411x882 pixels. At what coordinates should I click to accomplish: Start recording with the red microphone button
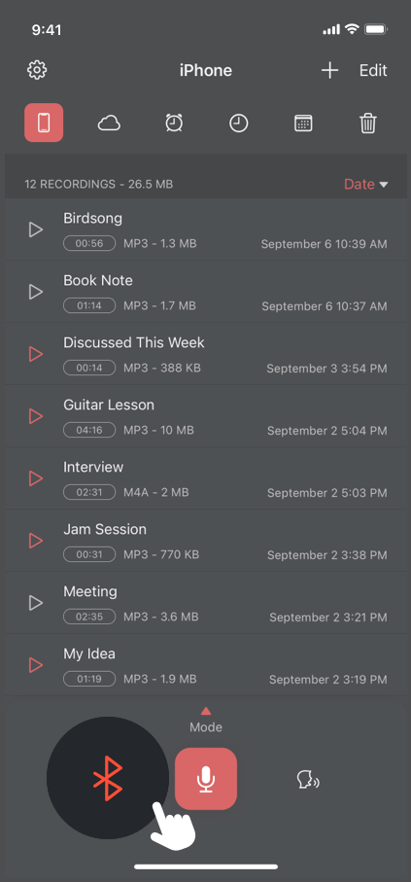click(x=206, y=779)
